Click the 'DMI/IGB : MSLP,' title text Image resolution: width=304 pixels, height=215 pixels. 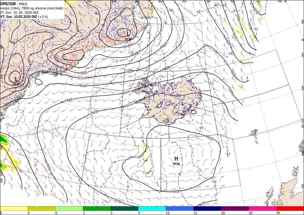[14, 4]
